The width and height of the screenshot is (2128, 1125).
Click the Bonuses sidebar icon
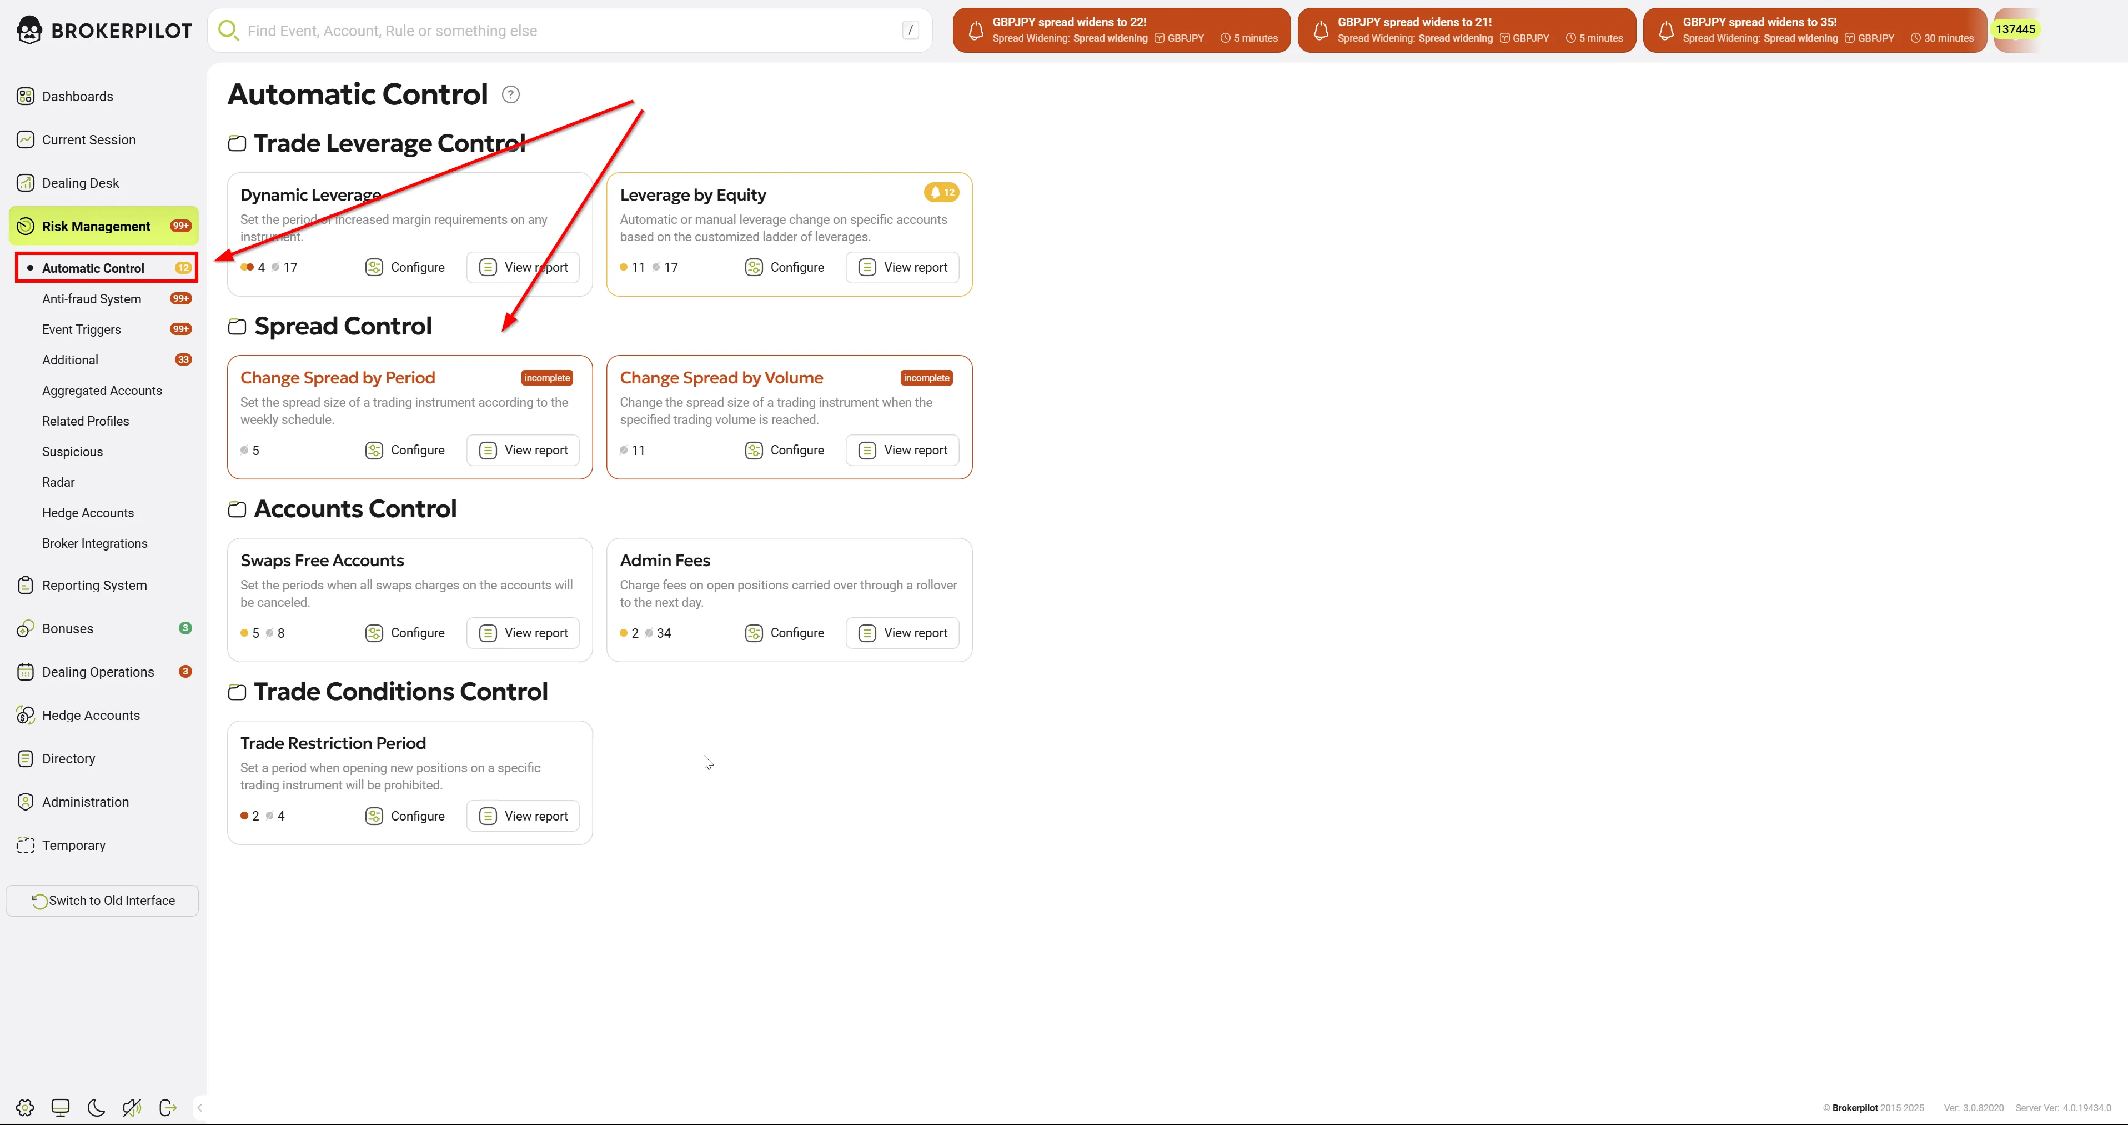pyautogui.click(x=26, y=628)
